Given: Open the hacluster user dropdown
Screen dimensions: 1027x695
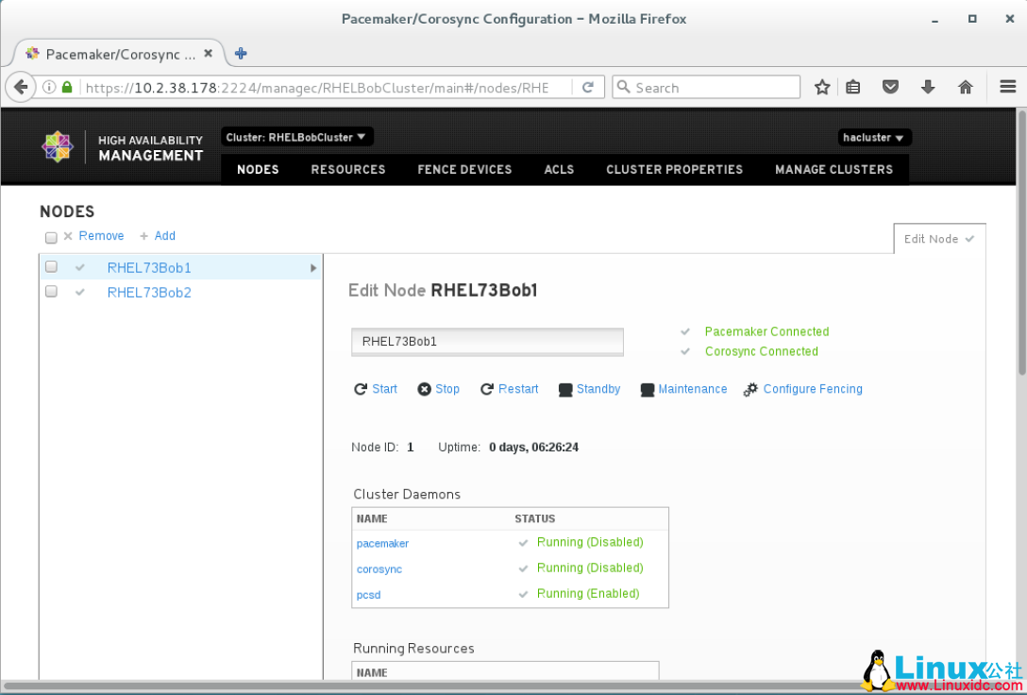Looking at the screenshot, I should pyautogui.click(x=873, y=137).
